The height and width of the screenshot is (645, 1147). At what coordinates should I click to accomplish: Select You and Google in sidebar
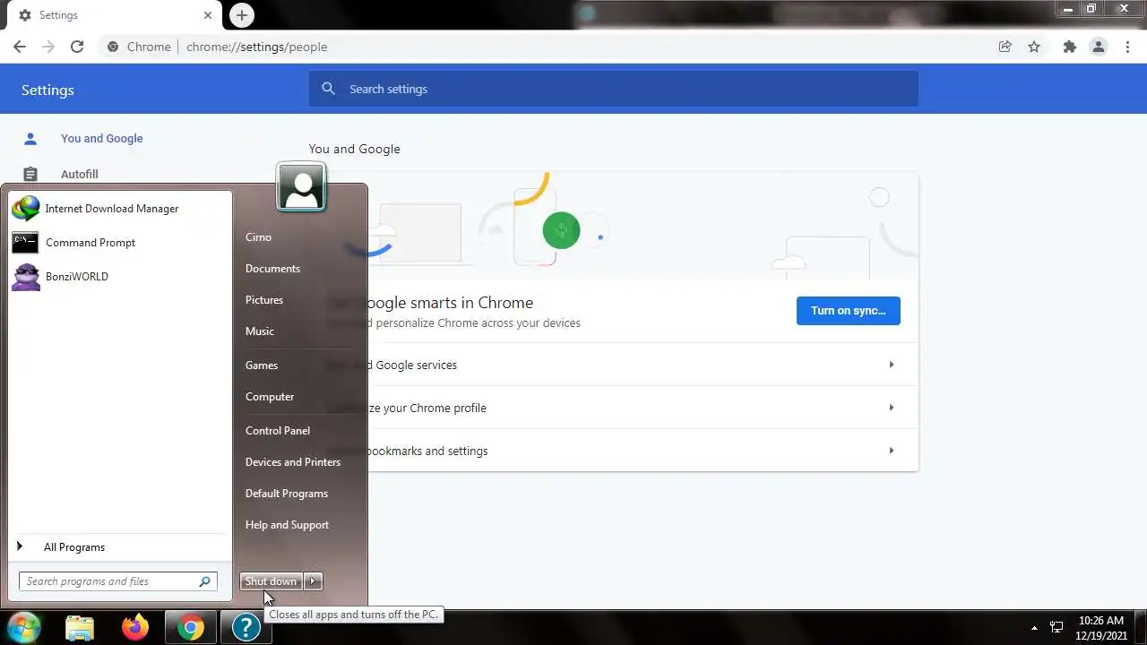pyautogui.click(x=102, y=138)
